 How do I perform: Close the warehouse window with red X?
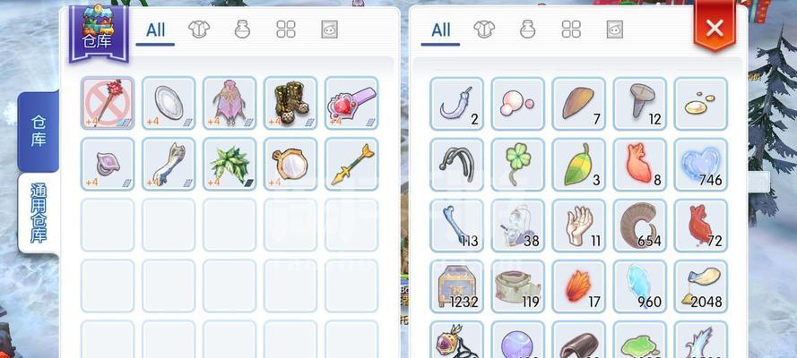[x=715, y=28]
